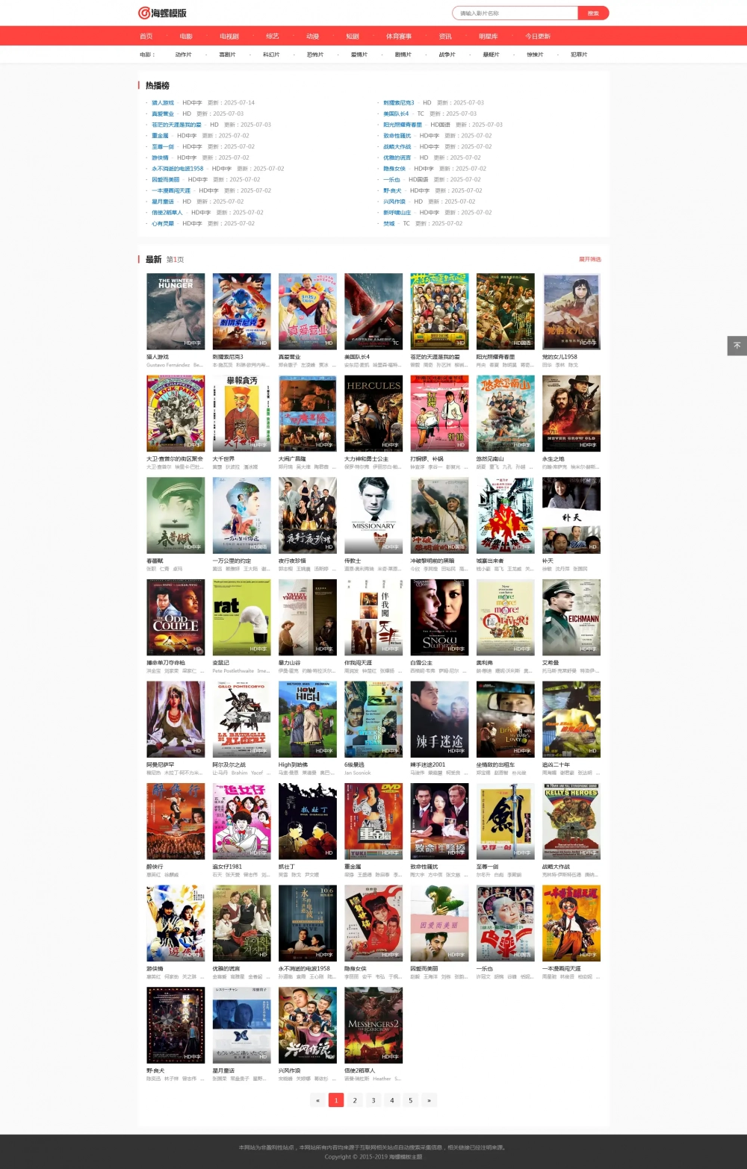Viewport: 747px width, 1169px height.
Task: Go to next page using » arrow
Action: click(x=429, y=1100)
